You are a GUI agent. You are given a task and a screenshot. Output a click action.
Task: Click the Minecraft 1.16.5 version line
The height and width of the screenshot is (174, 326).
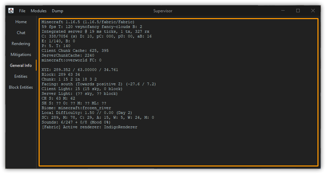(88, 22)
